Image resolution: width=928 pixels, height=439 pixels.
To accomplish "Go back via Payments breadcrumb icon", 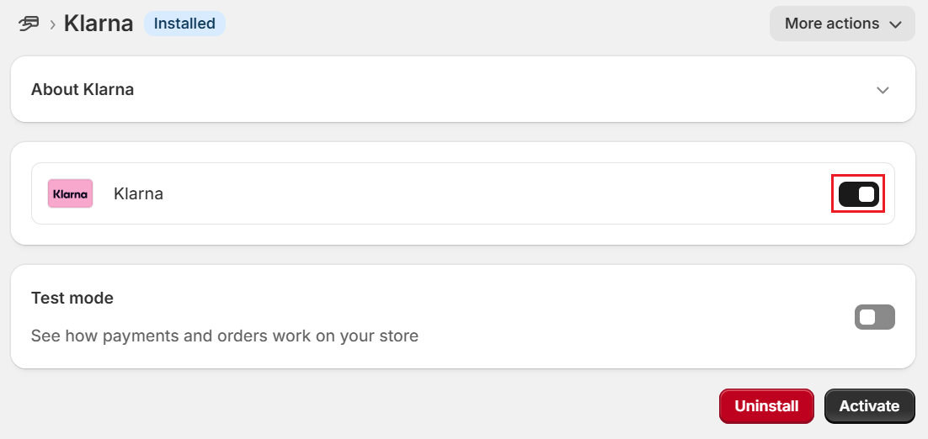I will (29, 24).
